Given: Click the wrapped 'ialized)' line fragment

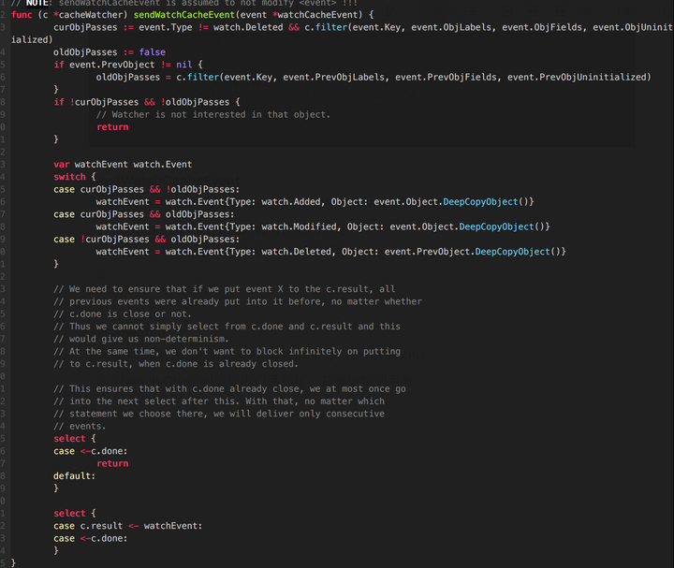Looking at the screenshot, I should [32, 40].
